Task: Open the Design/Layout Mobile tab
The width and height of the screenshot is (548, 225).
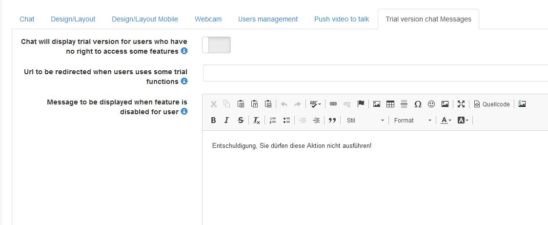Action: (x=145, y=20)
